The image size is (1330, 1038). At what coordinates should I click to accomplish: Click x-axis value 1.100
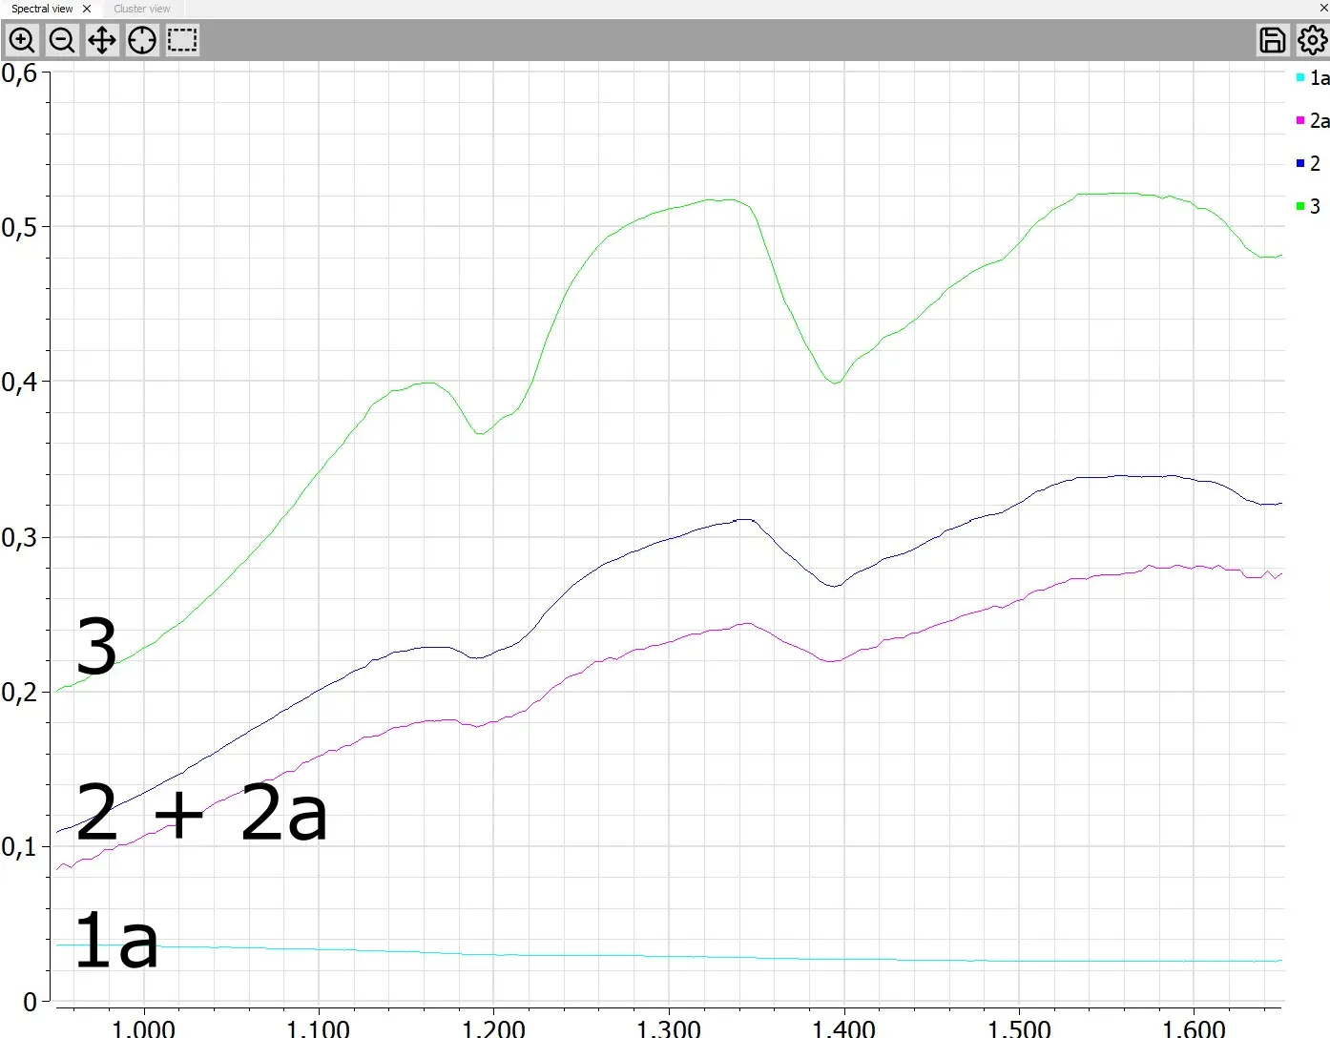[318, 1028]
